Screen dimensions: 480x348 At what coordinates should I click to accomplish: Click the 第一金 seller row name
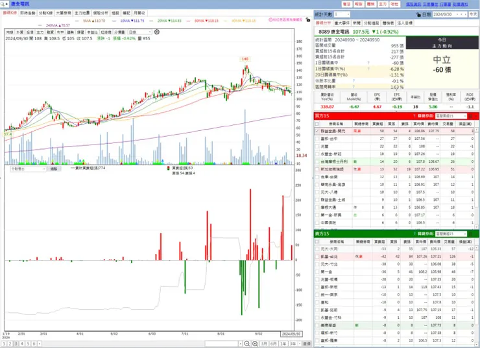(x=326, y=272)
